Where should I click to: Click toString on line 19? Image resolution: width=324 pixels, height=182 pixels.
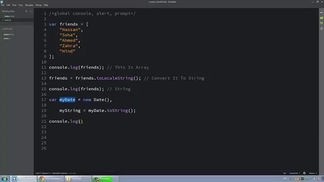pyautogui.click(x=117, y=111)
